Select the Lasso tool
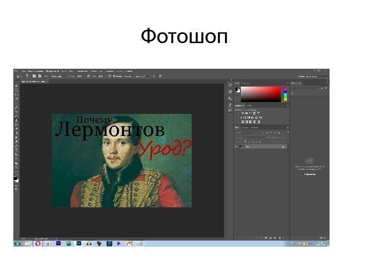 click(16, 95)
